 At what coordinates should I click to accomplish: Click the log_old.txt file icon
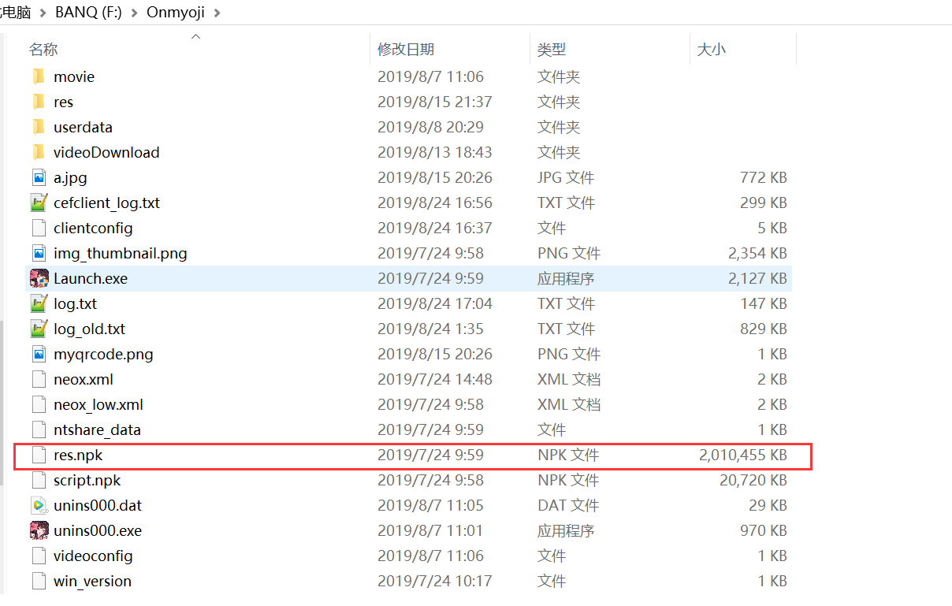pos(39,329)
